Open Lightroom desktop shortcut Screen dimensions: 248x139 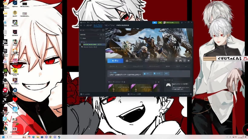[x=15, y=4]
